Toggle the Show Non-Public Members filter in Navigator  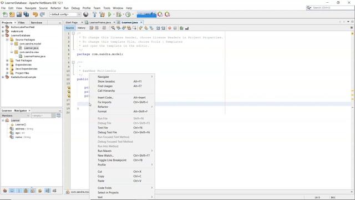click(26, 191)
